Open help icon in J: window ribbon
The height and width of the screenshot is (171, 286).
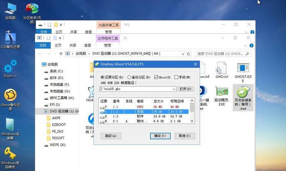[x=251, y=46]
